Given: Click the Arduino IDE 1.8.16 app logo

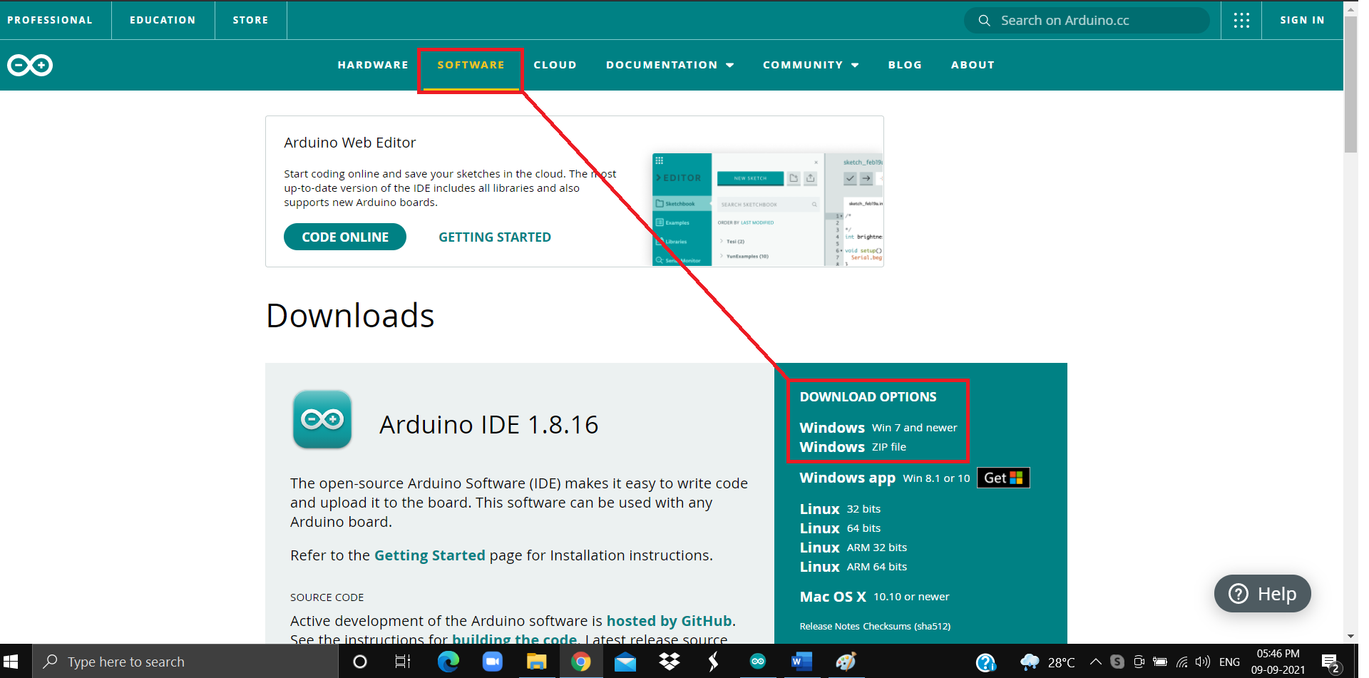Looking at the screenshot, I should [x=322, y=419].
